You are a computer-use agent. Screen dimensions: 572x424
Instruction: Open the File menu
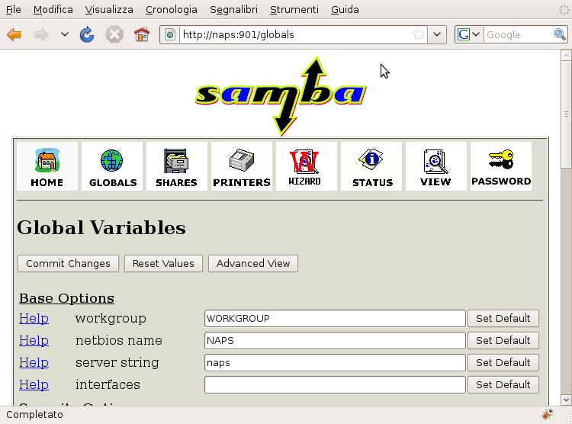point(13,9)
